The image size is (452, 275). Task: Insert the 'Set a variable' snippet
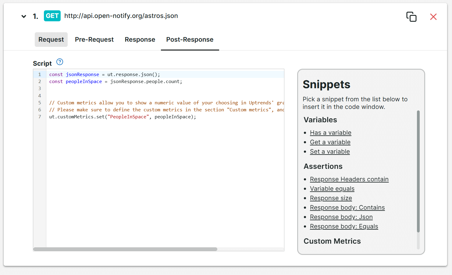point(330,151)
